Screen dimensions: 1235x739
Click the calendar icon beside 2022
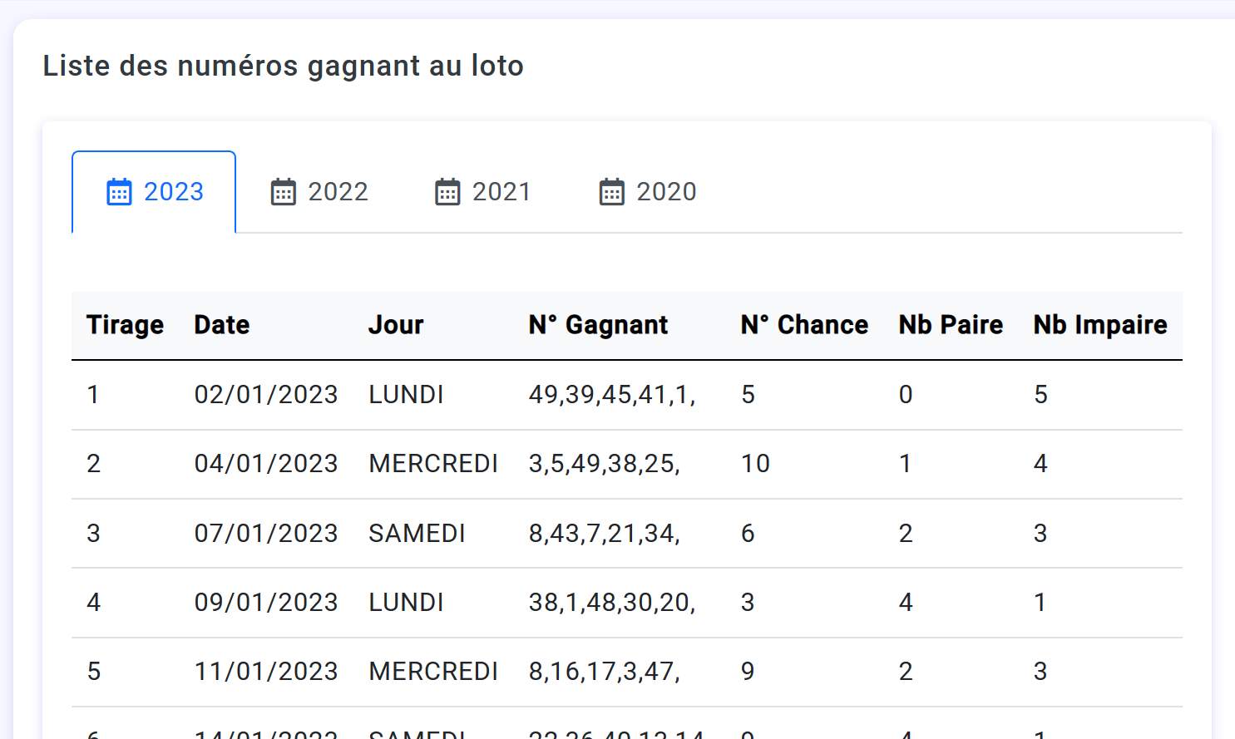coord(283,192)
